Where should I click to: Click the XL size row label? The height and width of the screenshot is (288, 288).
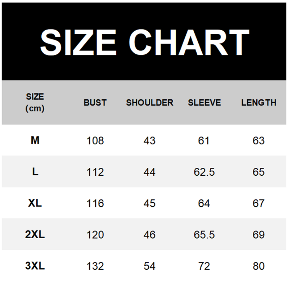tap(35, 203)
